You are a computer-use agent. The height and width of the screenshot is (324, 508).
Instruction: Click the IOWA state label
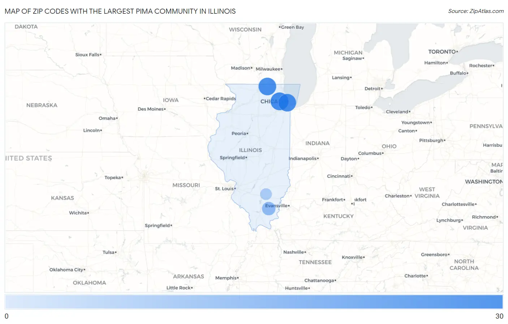coord(171,100)
